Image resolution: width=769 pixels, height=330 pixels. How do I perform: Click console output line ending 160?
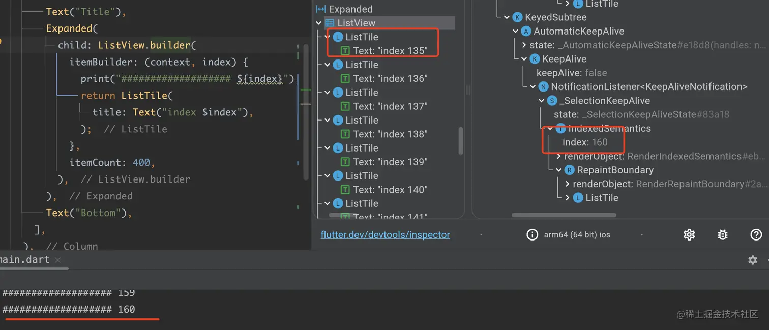click(69, 309)
